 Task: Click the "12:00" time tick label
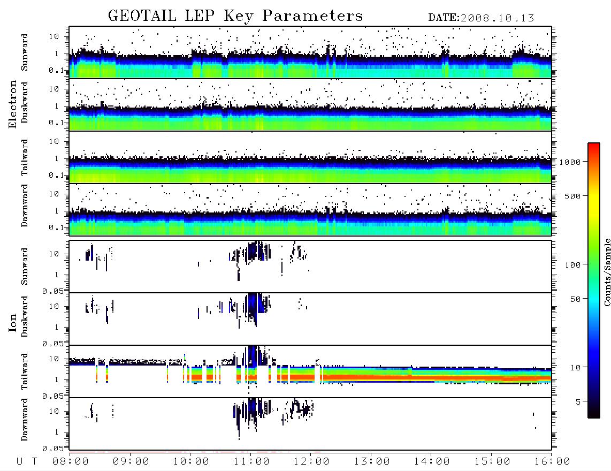tap(311, 462)
